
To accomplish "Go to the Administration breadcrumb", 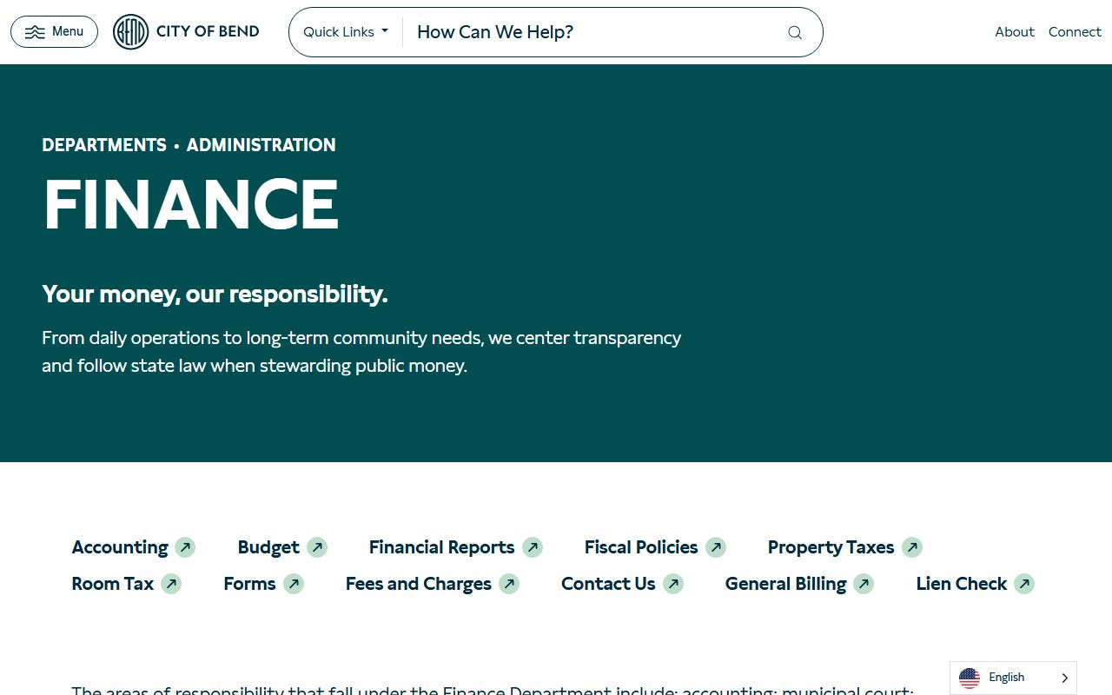I will [x=261, y=145].
